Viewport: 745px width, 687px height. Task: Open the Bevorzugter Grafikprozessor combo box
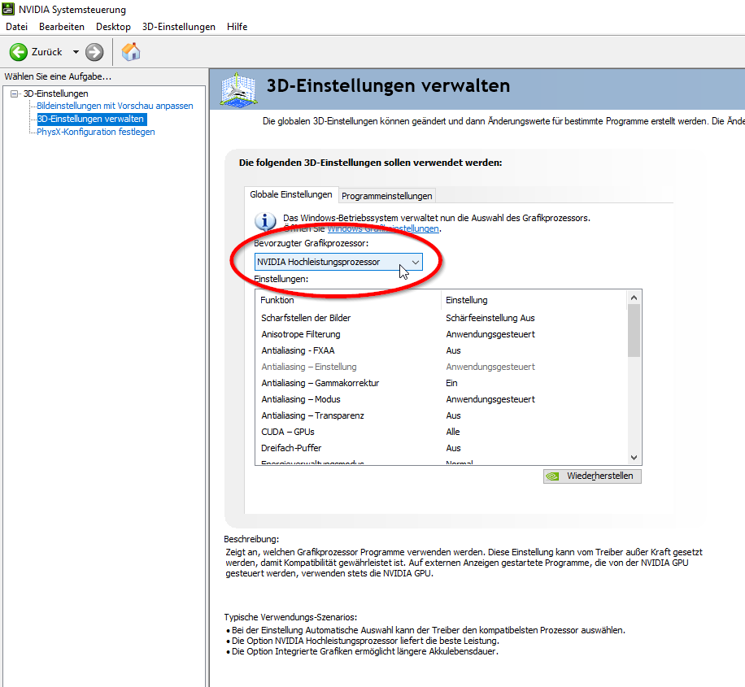pos(338,262)
